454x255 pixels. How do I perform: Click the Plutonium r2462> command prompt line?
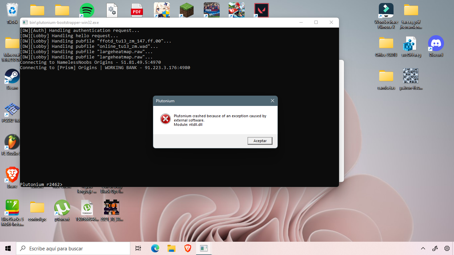(41, 184)
